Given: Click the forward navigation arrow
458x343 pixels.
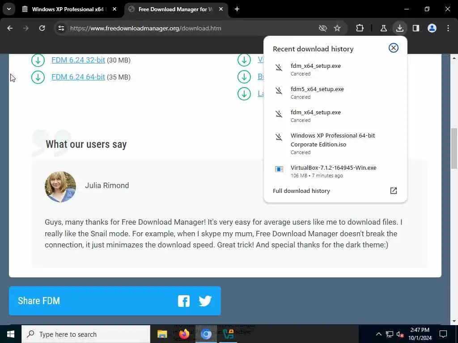Looking at the screenshot, I should tap(25, 28).
